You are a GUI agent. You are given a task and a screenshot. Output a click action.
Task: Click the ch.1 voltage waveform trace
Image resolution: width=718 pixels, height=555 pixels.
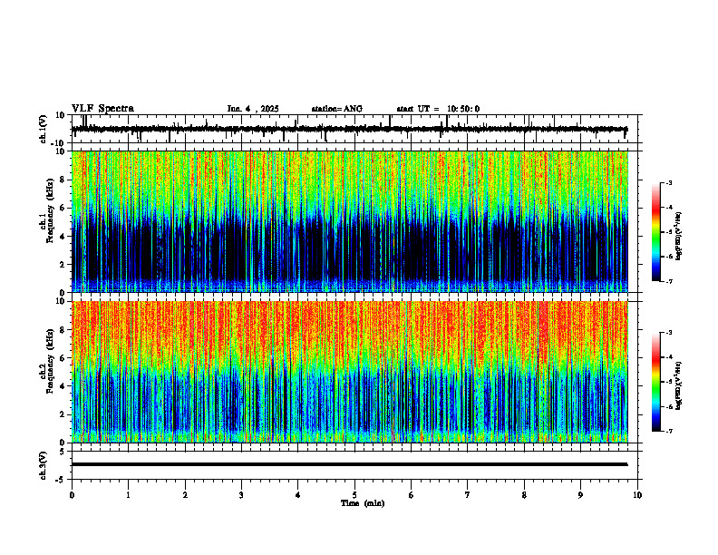350,129
